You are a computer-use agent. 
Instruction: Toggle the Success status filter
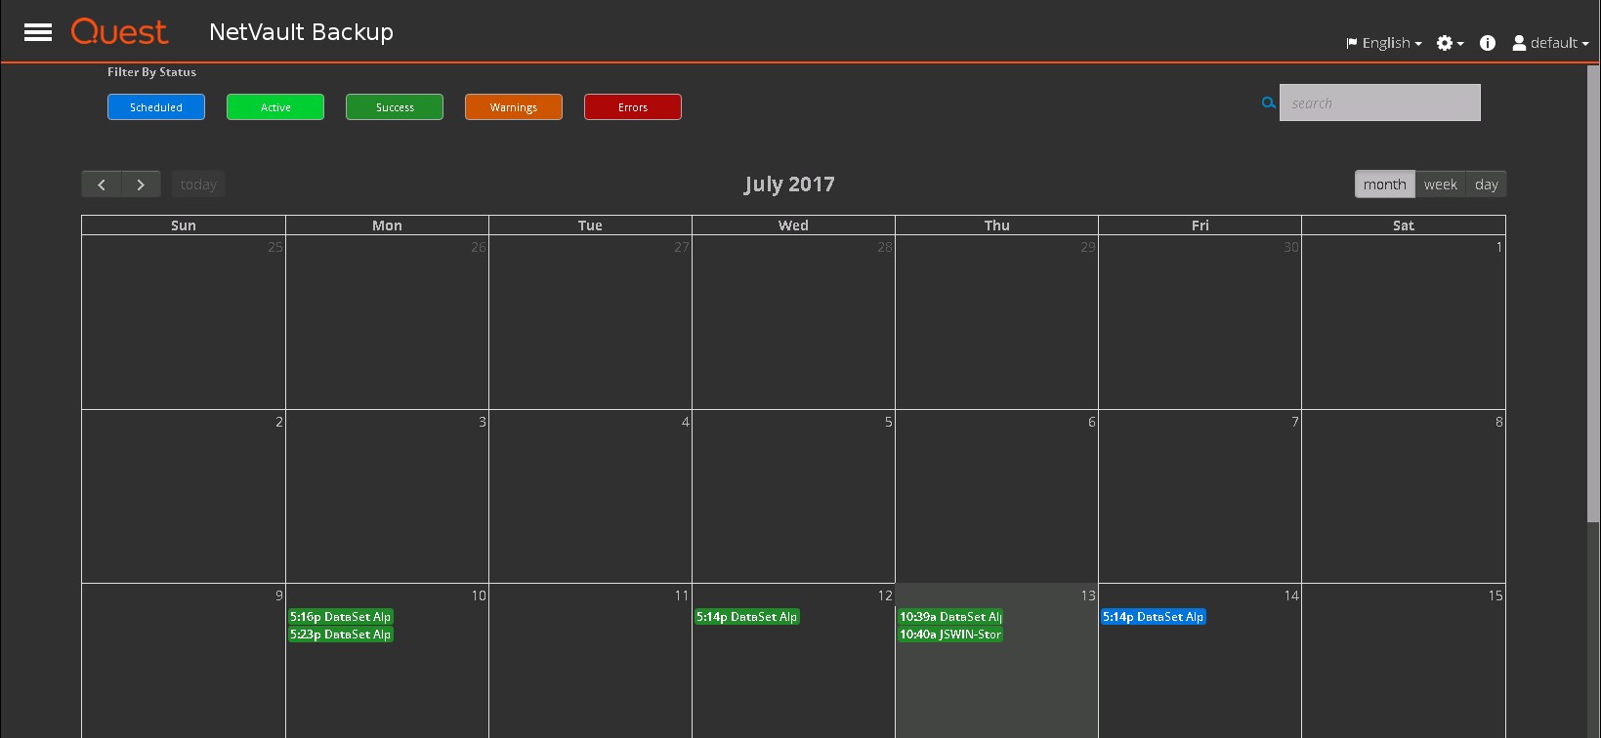pos(395,107)
